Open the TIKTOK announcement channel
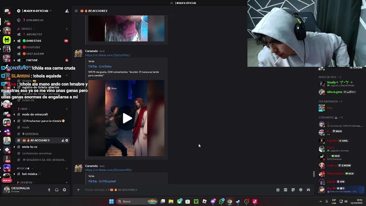 (43, 60)
